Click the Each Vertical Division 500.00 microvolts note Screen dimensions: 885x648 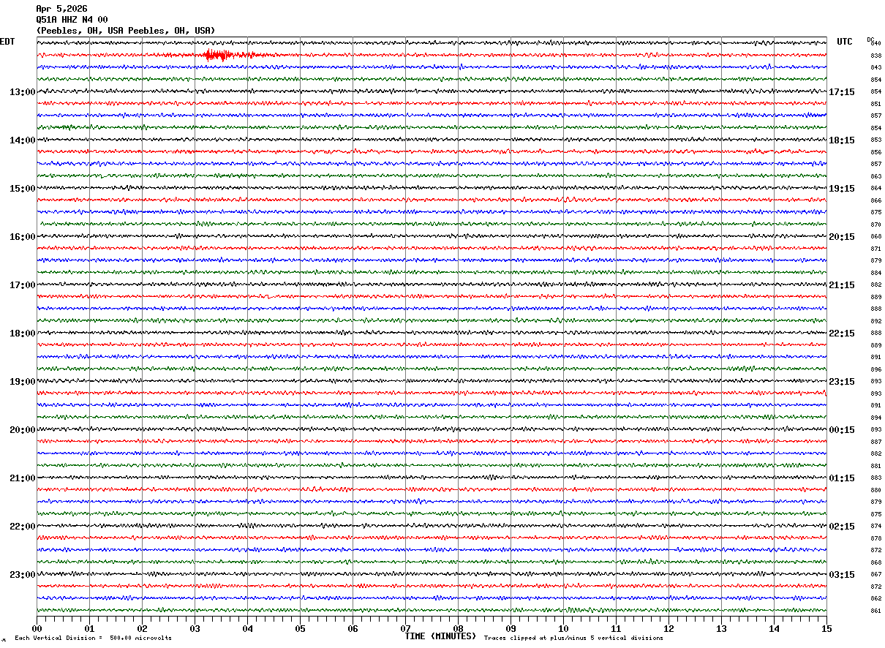93,638
